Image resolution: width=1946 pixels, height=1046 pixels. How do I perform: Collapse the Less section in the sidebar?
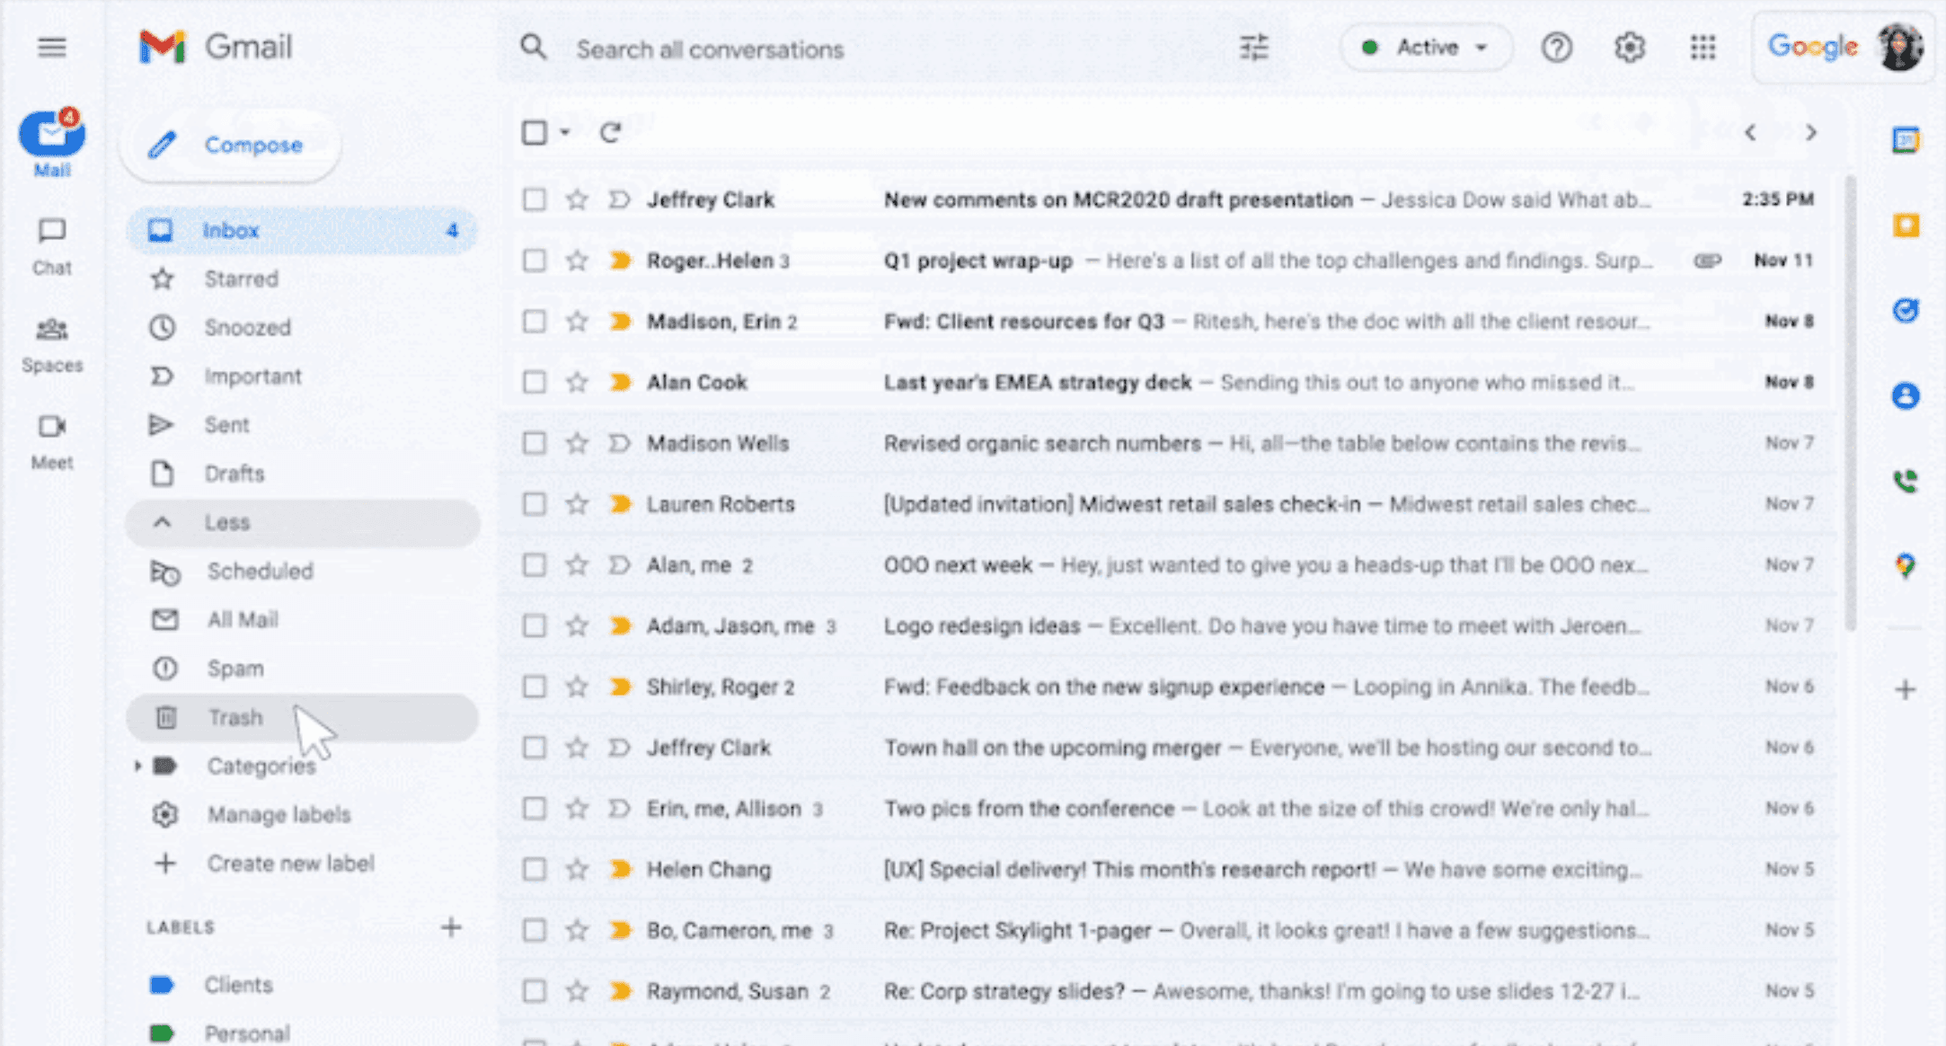(x=227, y=522)
